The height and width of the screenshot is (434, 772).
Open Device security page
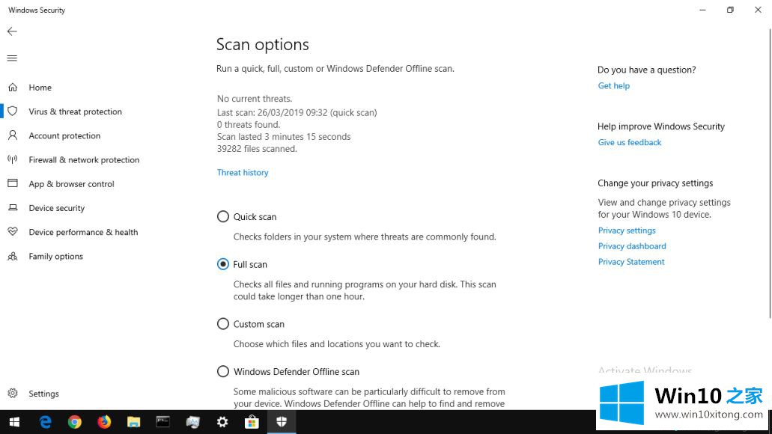(x=57, y=208)
